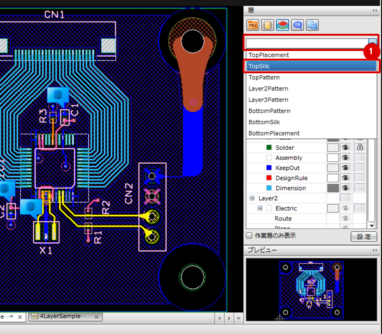Select TopPlacement in layer dropdown
Image resolution: width=382 pixels, height=334 pixels.
click(x=311, y=55)
